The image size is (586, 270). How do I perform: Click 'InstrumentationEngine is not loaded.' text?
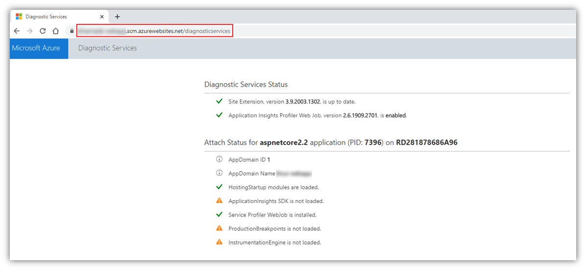pos(275,243)
